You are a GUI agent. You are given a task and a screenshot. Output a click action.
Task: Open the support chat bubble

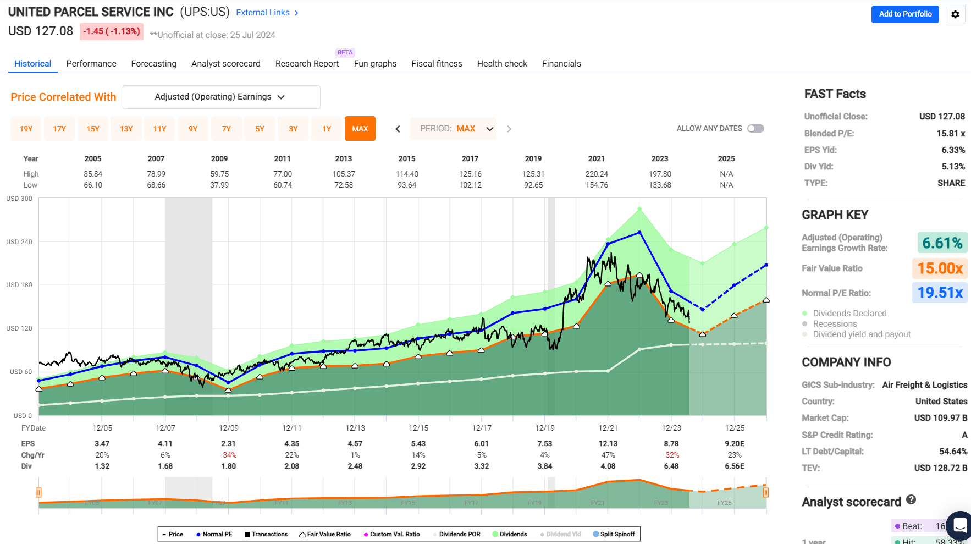pyautogui.click(x=959, y=526)
